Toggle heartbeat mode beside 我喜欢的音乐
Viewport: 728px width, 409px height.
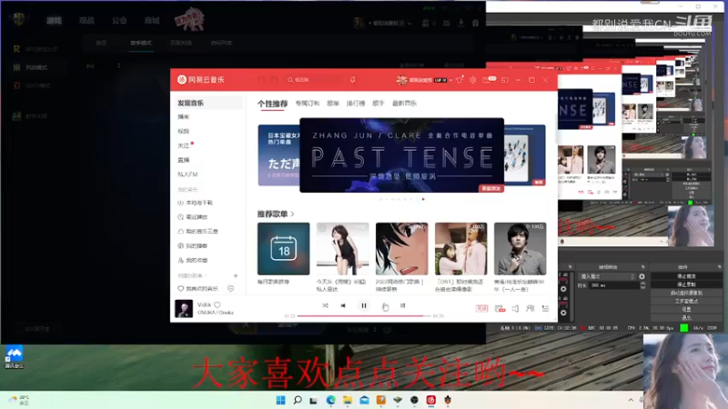pyautogui.click(x=231, y=288)
